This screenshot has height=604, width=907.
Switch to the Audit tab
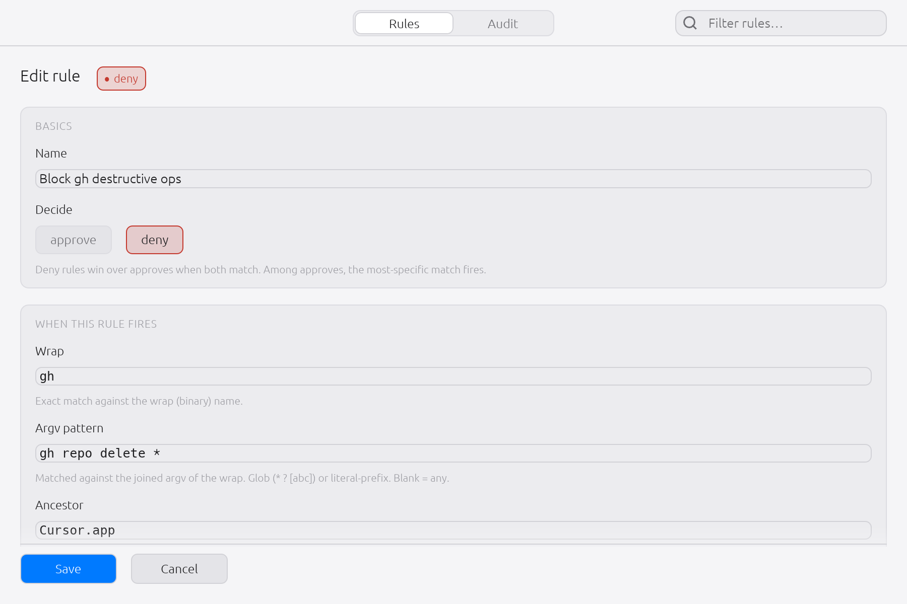[502, 24]
